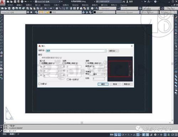Image resolution: width=178 pixels, height=137 pixels.
Task: Enable the Uniform Scale checkbox
Action: 68,79
